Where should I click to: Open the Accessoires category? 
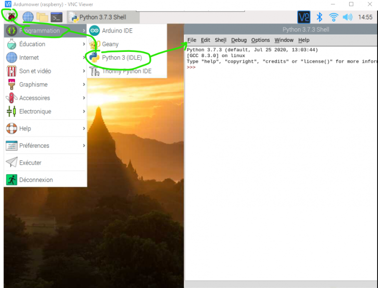pos(45,98)
